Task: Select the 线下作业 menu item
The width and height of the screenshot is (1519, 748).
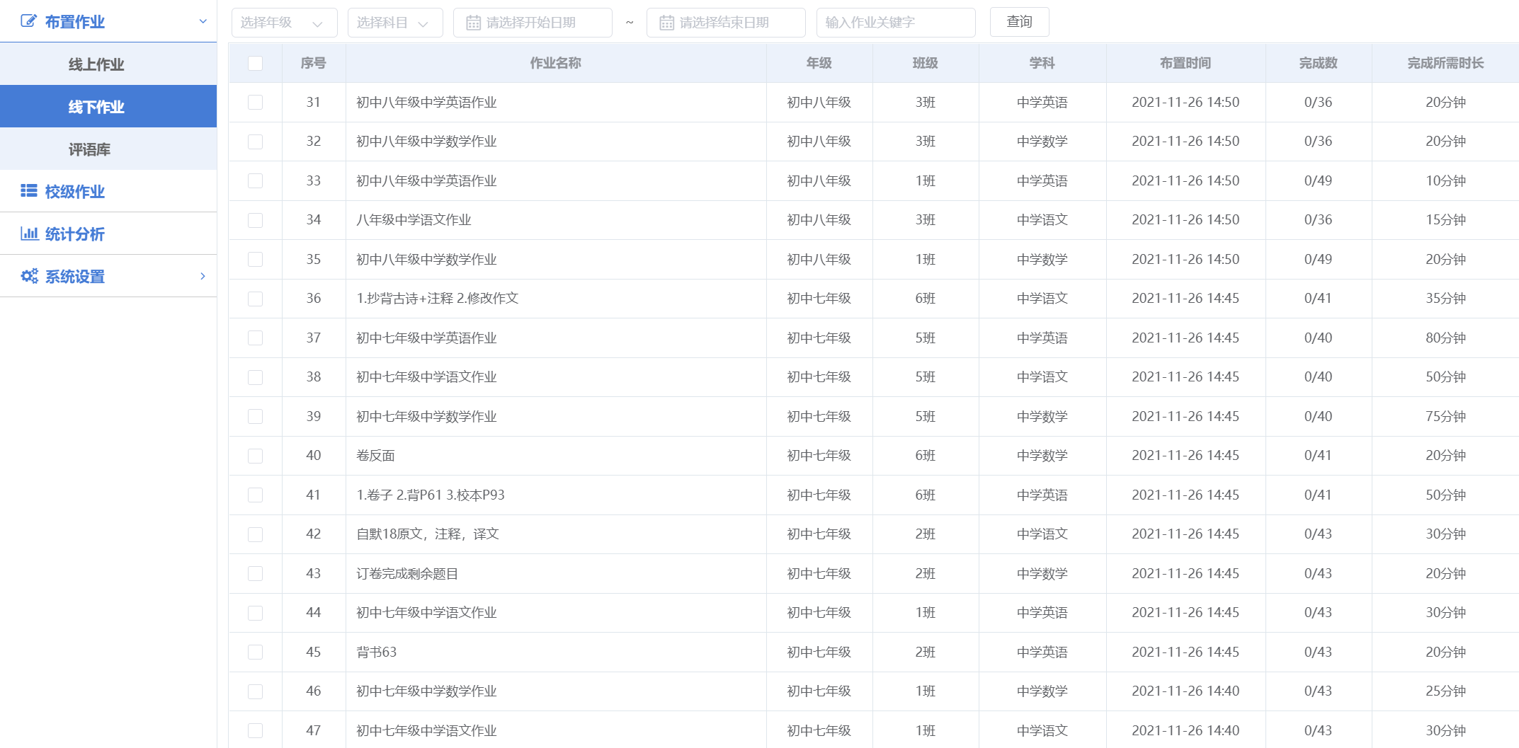Action: point(96,107)
